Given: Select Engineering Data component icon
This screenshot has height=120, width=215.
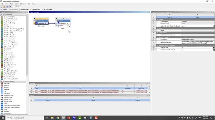Looking at the screenshot, I should tap(2, 95).
